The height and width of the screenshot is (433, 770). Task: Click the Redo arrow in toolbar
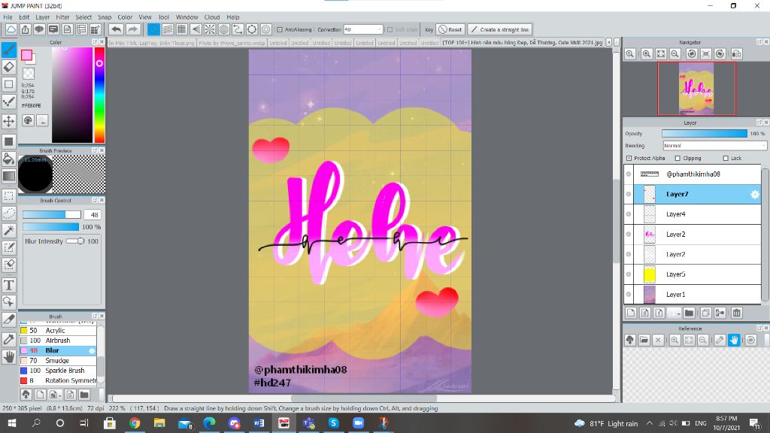[132, 29]
